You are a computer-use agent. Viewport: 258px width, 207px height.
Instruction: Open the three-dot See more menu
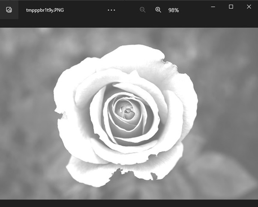pos(111,10)
